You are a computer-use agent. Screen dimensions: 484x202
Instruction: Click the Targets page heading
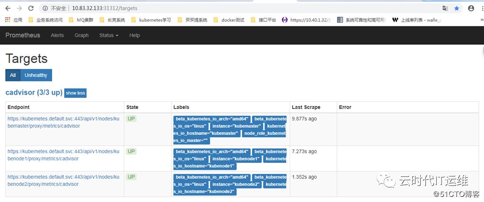26,59
